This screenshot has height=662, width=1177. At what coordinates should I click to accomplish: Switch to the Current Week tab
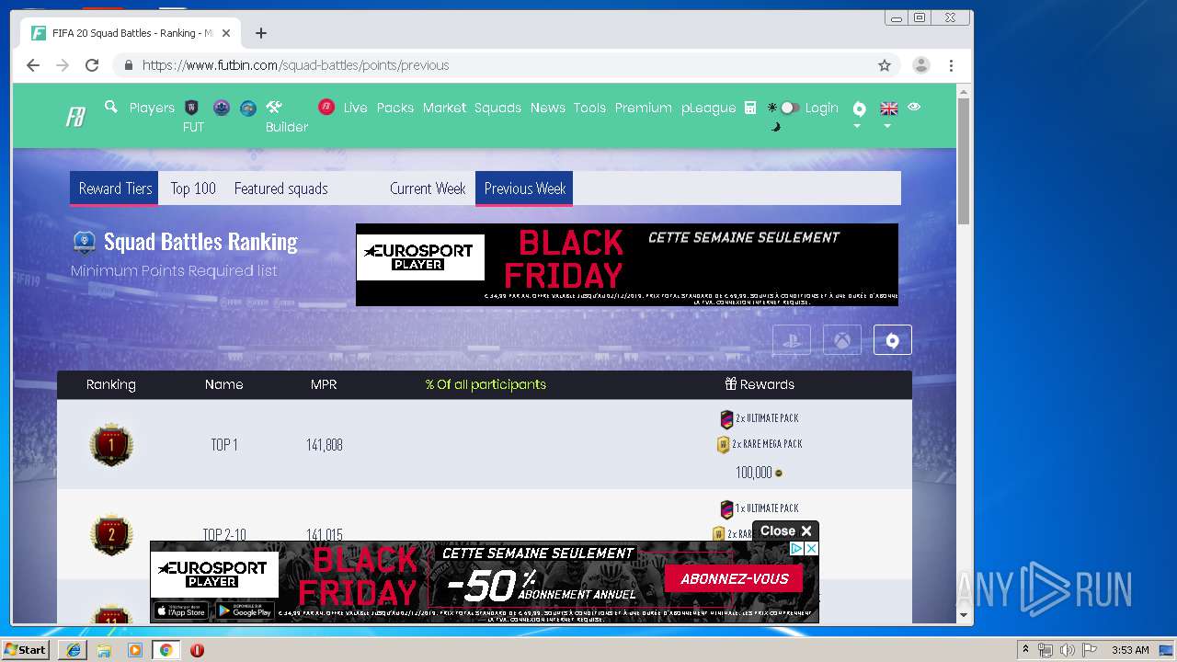click(x=428, y=188)
